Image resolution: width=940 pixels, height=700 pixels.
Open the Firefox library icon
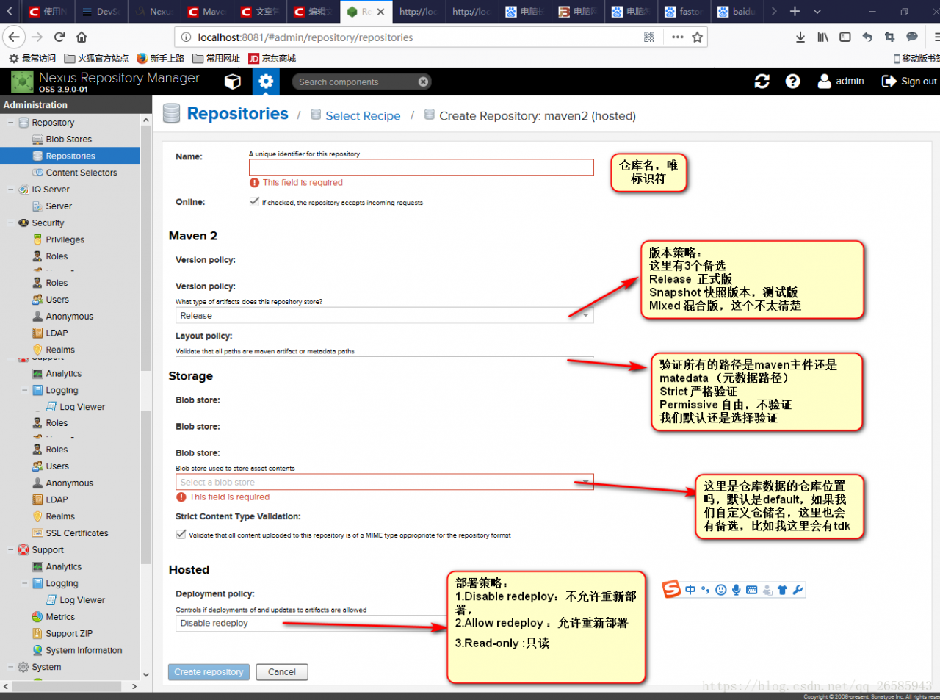tap(823, 37)
